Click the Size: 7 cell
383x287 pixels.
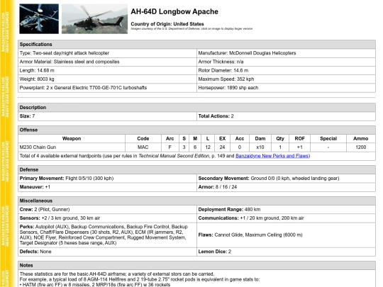click(107, 116)
